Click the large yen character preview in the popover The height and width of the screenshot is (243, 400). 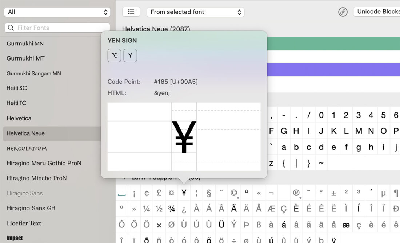184,137
